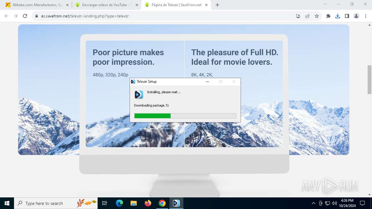Screen dimensions: 372x209
Task: Open the Windows Start menu
Action: coord(7,203)
